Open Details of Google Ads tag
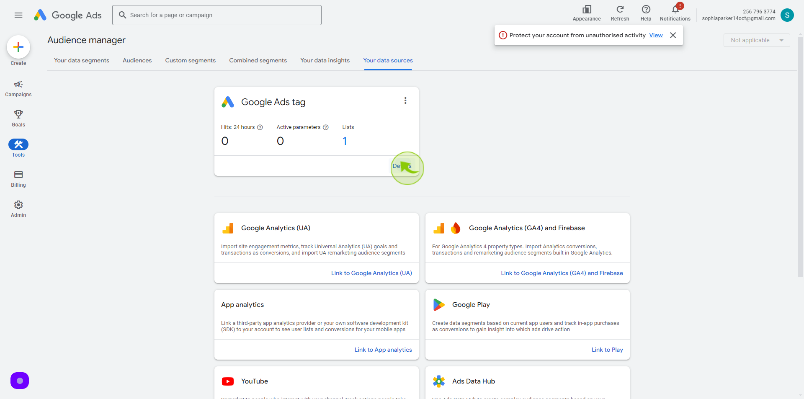This screenshot has width=804, height=399. pos(402,166)
